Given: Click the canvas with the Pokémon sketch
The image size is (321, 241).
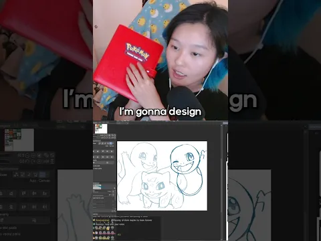Looking at the screenshot, I should pos(162,175).
